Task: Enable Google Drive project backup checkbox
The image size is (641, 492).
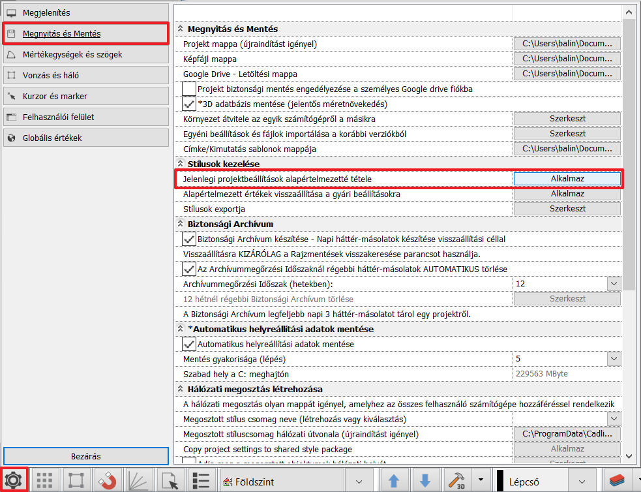Action: [x=189, y=89]
